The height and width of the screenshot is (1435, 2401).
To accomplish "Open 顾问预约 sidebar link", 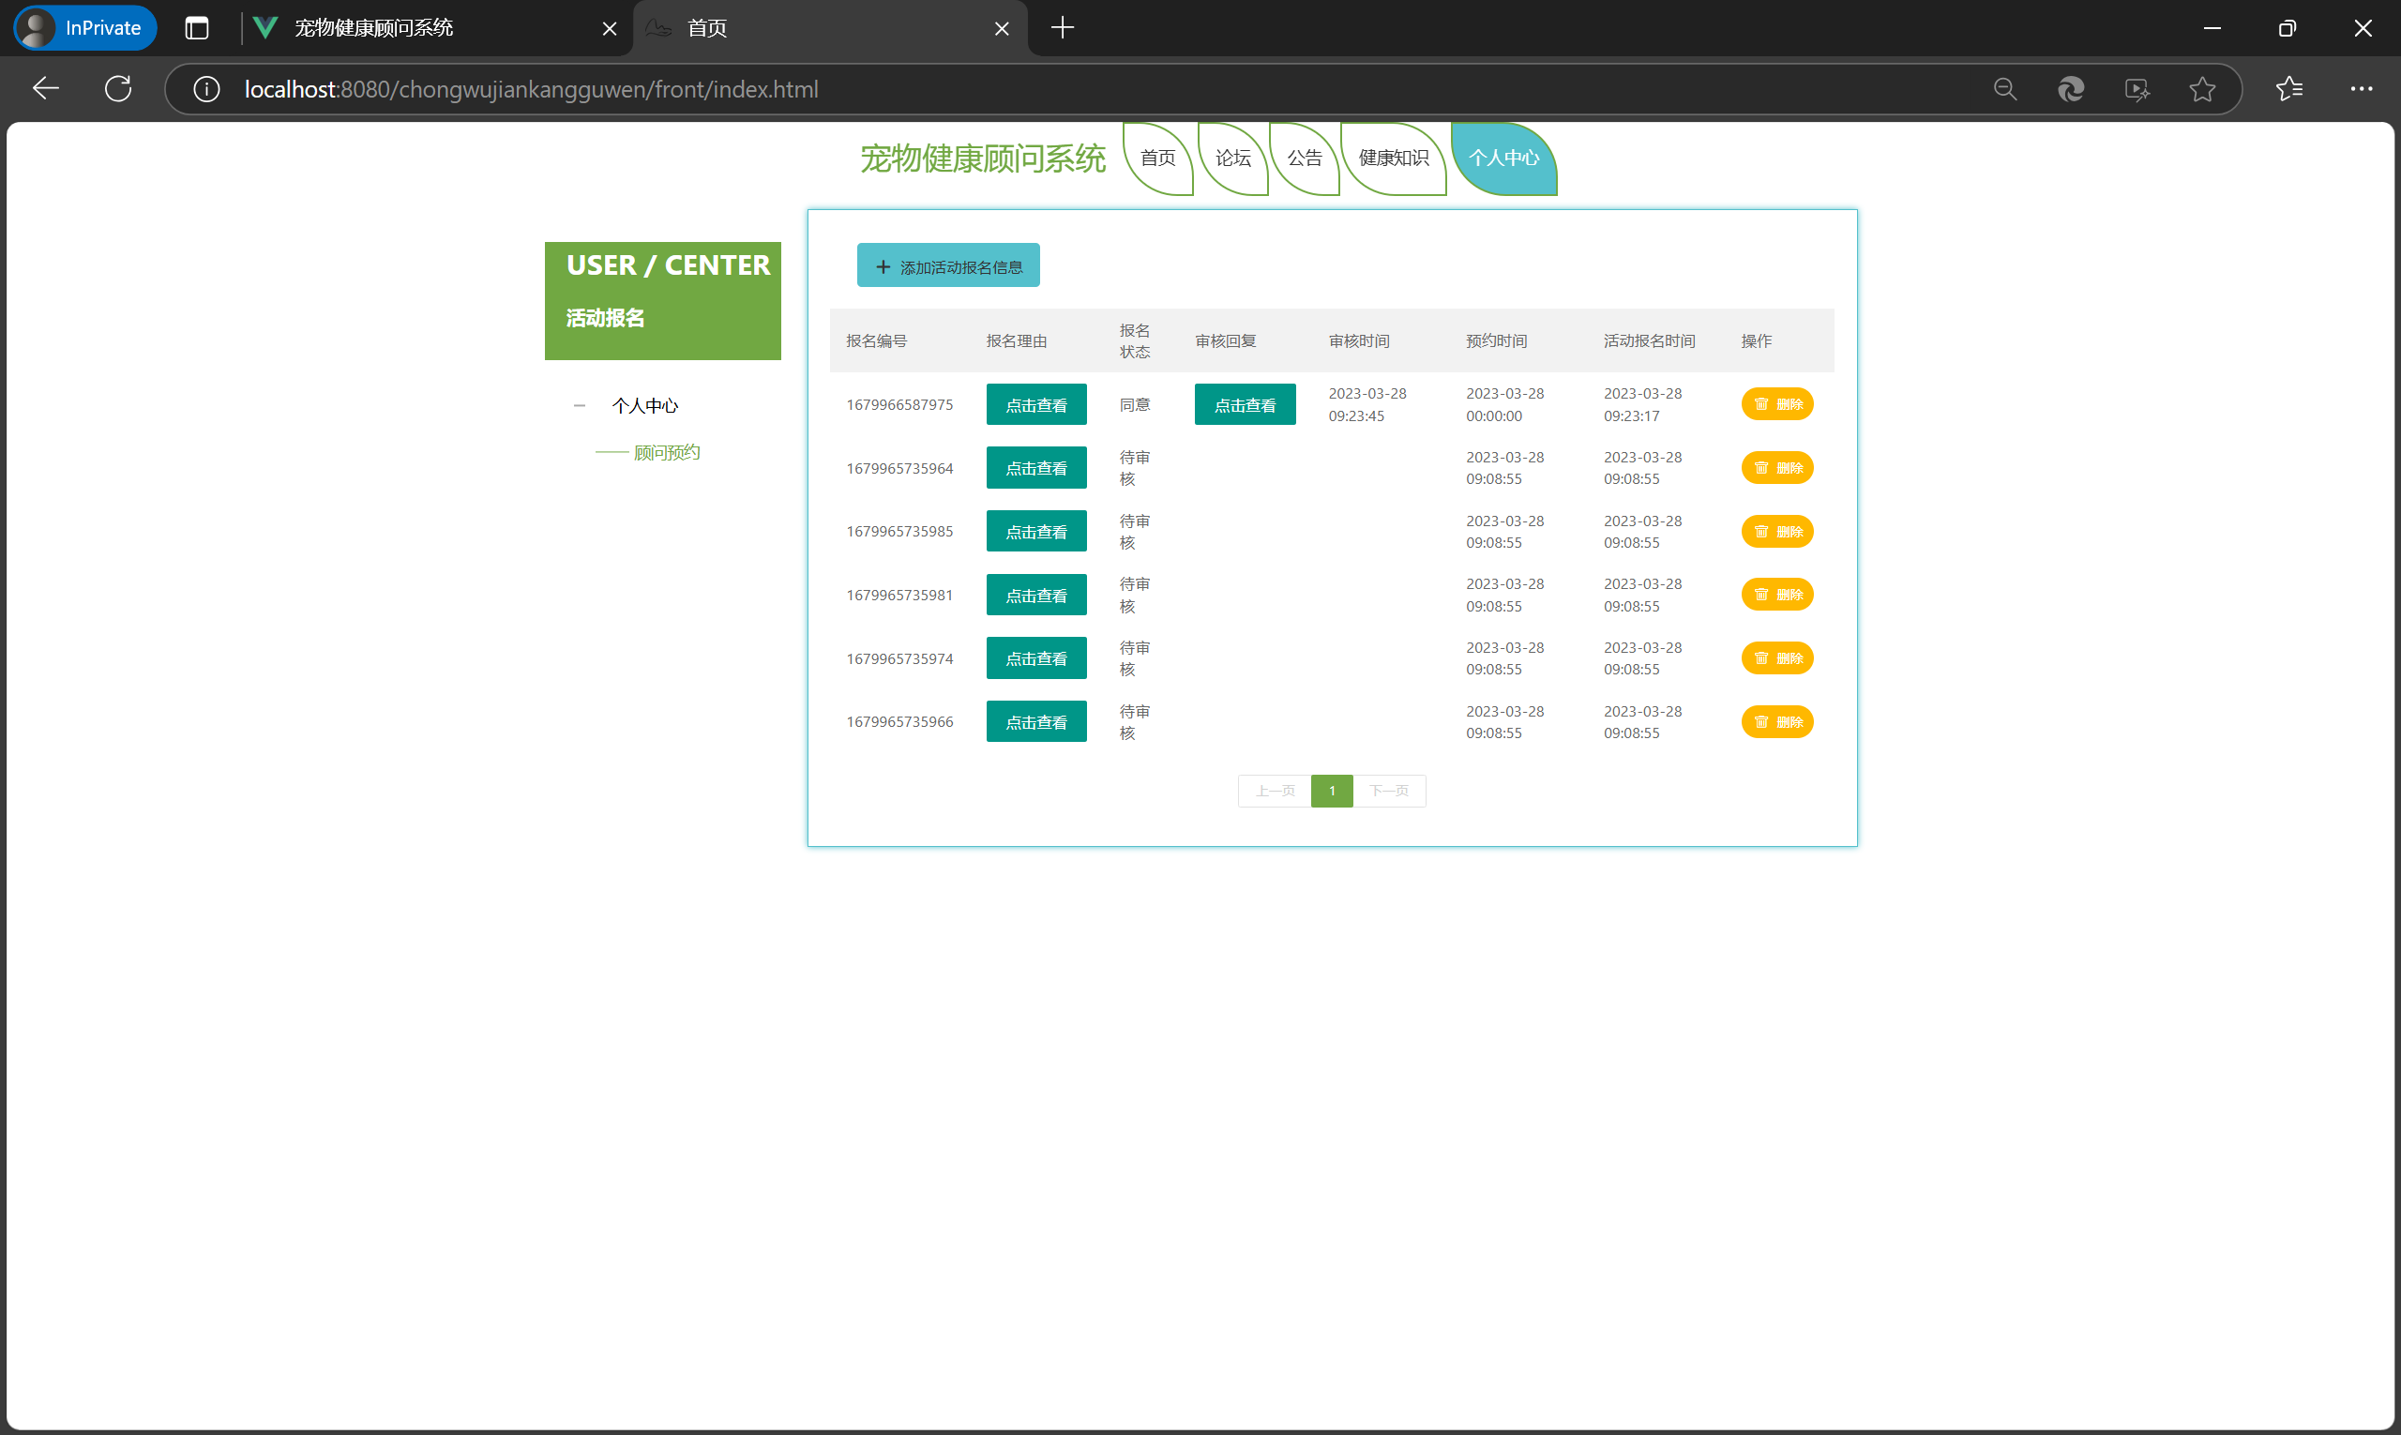I will [666, 453].
